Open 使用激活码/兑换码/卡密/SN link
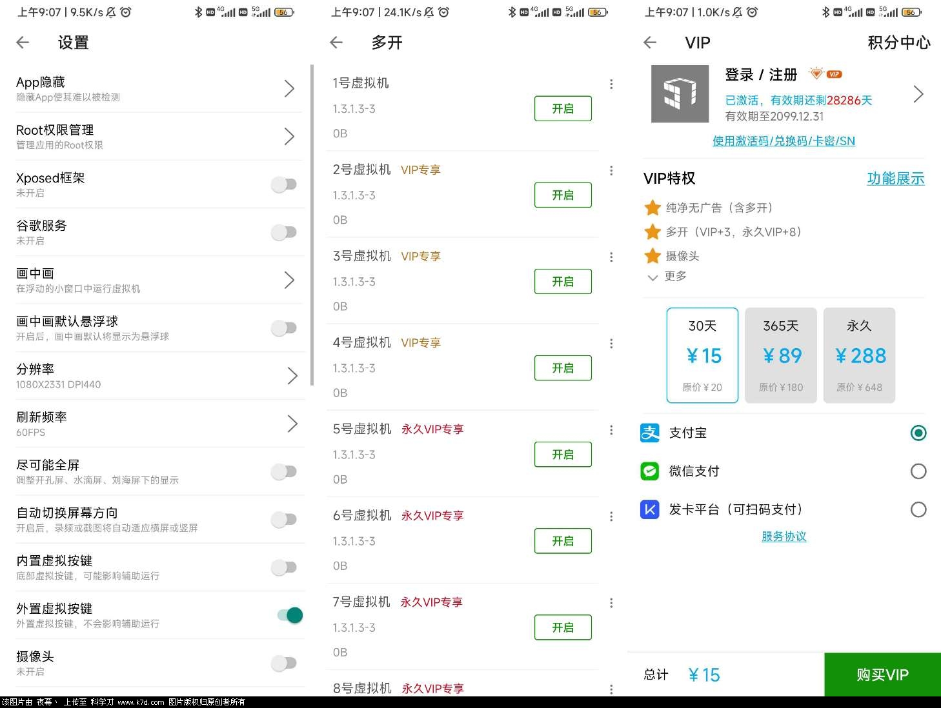The width and height of the screenshot is (941, 708). click(x=784, y=141)
